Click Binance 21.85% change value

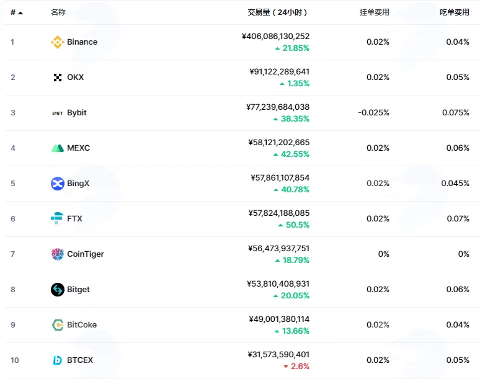coord(296,48)
